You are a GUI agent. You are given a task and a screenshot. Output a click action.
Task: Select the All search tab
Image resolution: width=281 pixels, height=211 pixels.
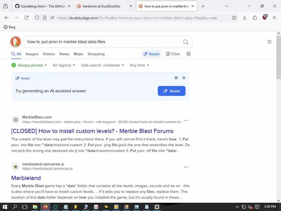point(16,54)
